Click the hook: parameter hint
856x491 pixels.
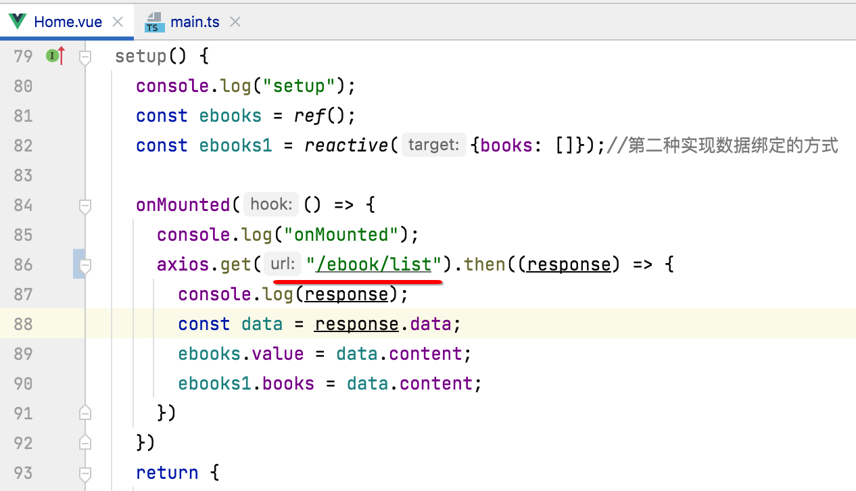point(271,205)
